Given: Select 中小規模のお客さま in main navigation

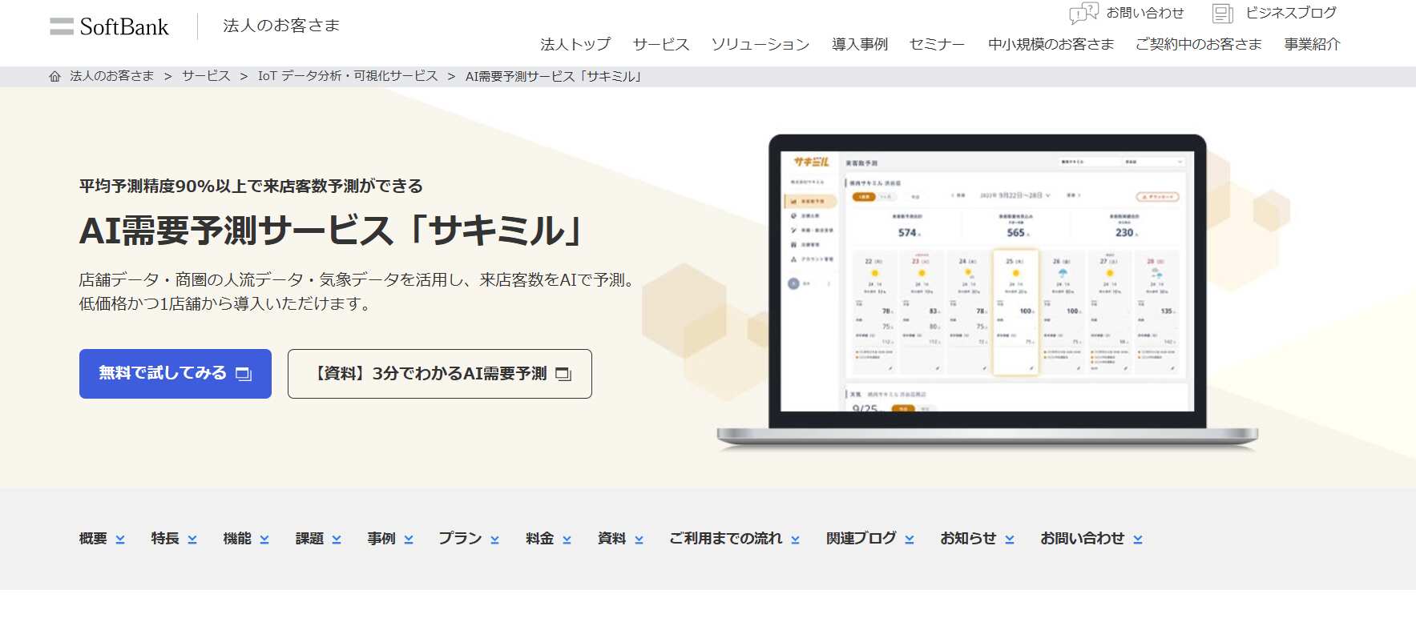Looking at the screenshot, I should click(1051, 44).
